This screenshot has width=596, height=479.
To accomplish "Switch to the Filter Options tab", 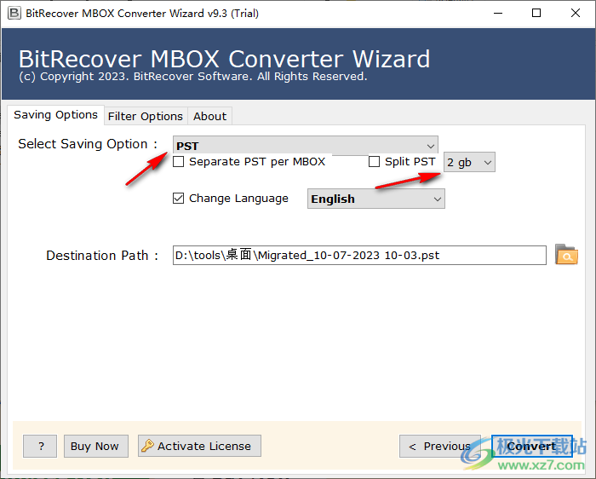I will pyautogui.click(x=146, y=117).
